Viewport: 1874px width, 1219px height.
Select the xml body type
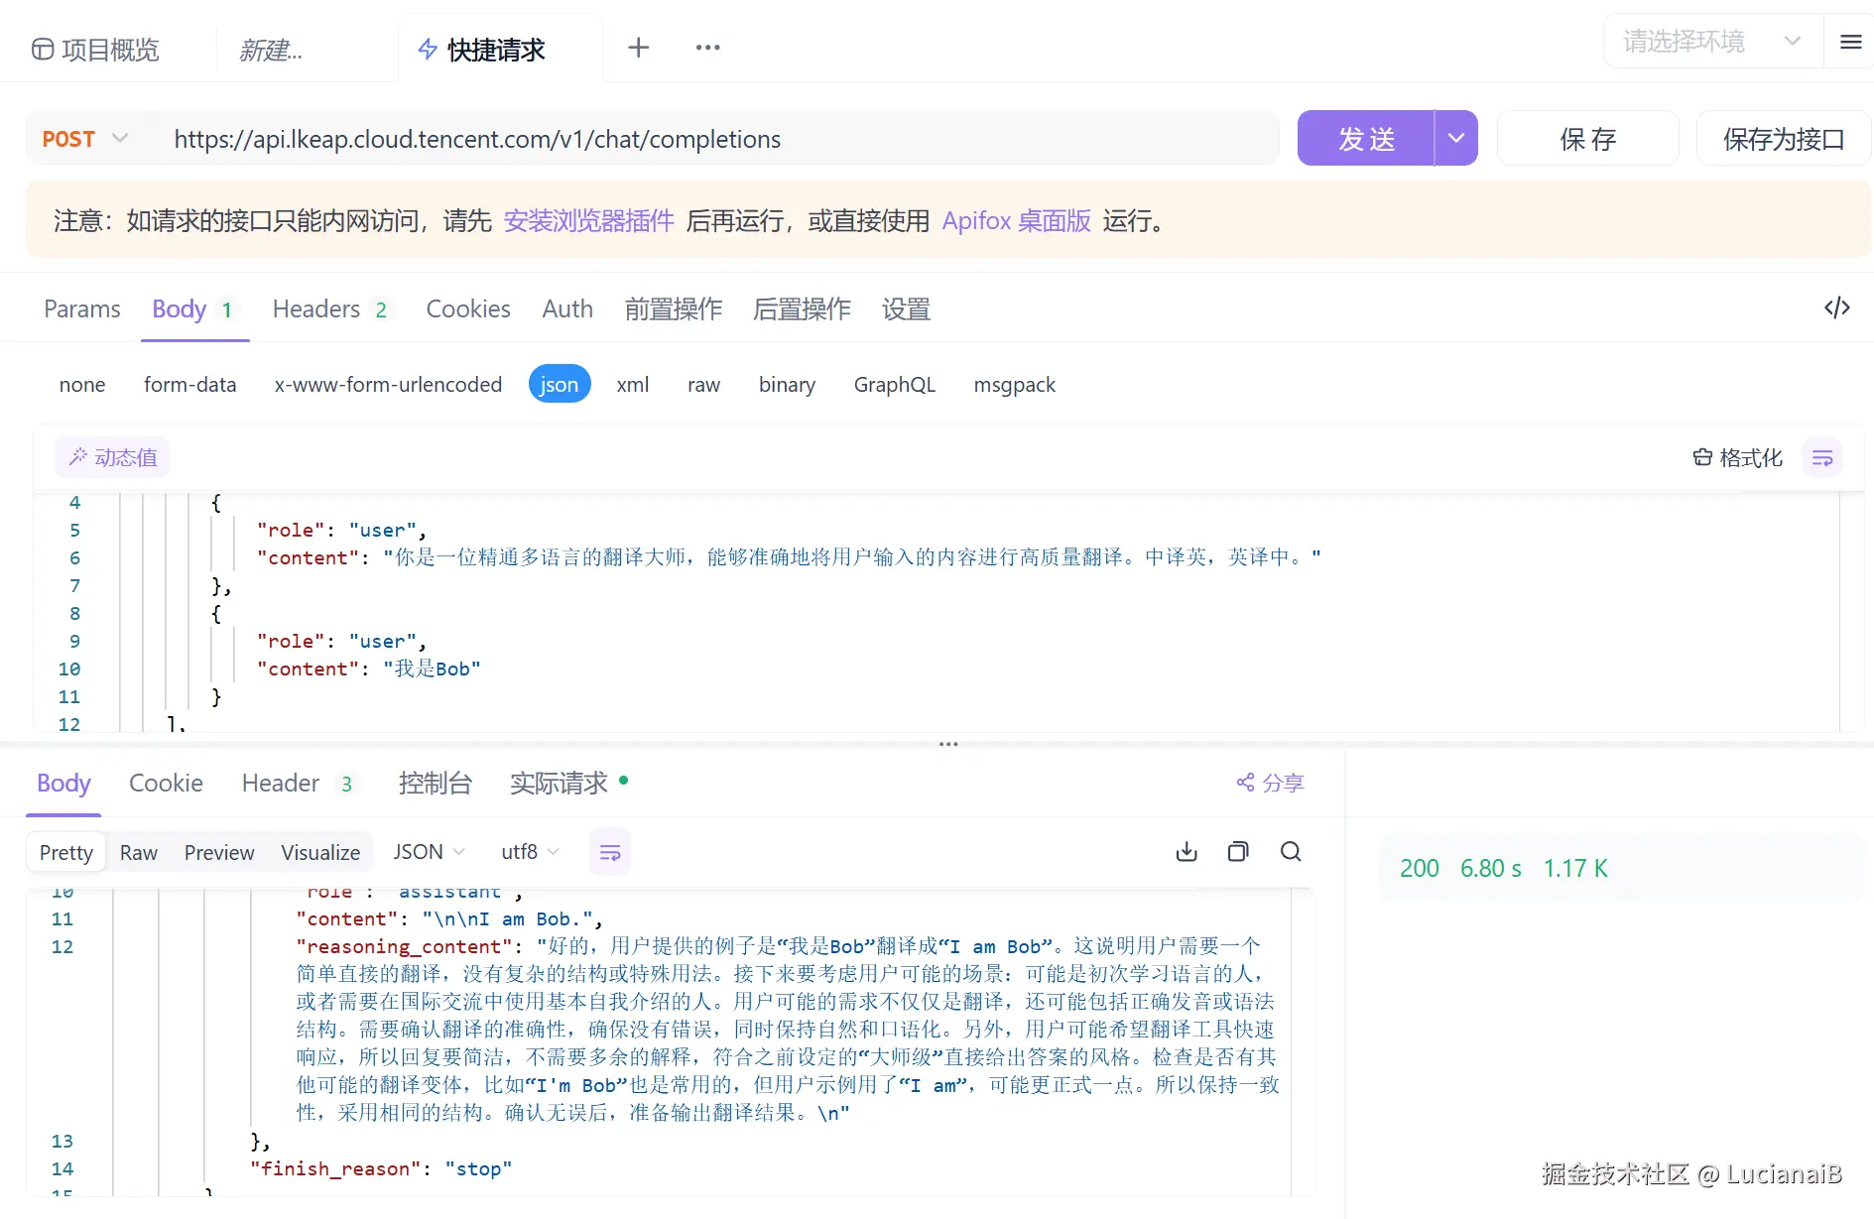(633, 385)
